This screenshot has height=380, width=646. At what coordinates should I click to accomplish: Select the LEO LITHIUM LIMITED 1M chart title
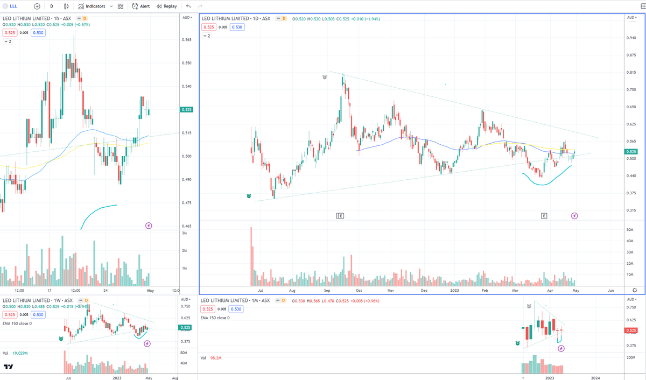(236, 300)
